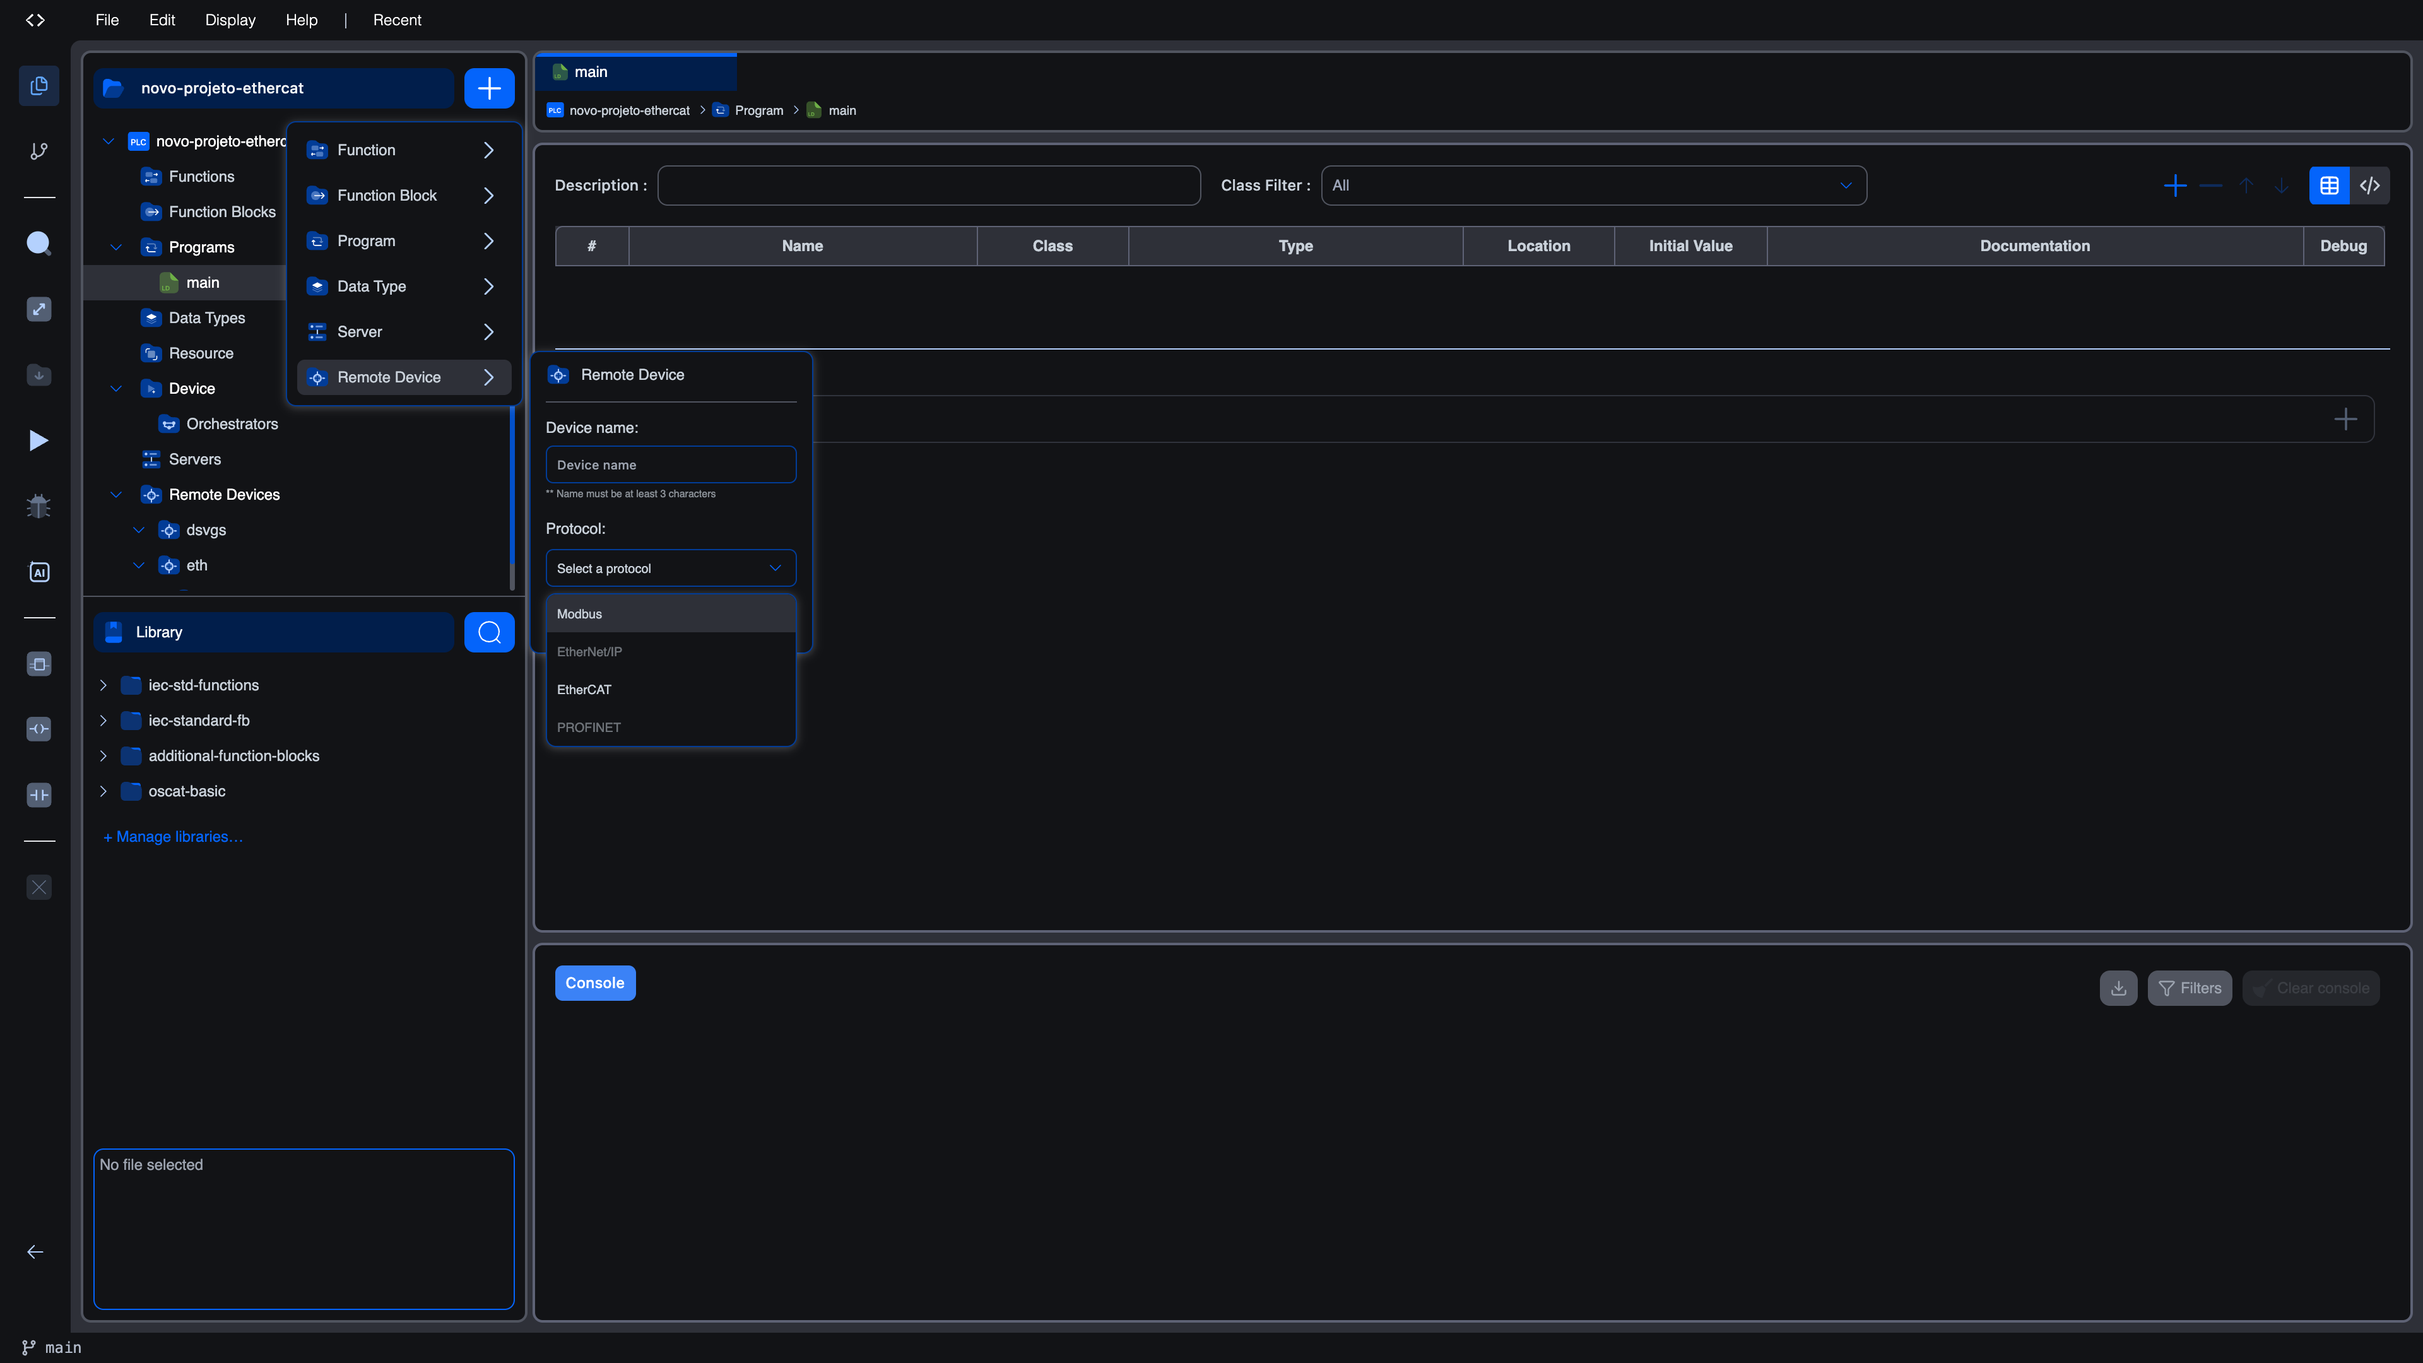The height and width of the screenshot is (1363, 2423).
Task: Open Function submenu in create menu
Action: pos(404,150)
